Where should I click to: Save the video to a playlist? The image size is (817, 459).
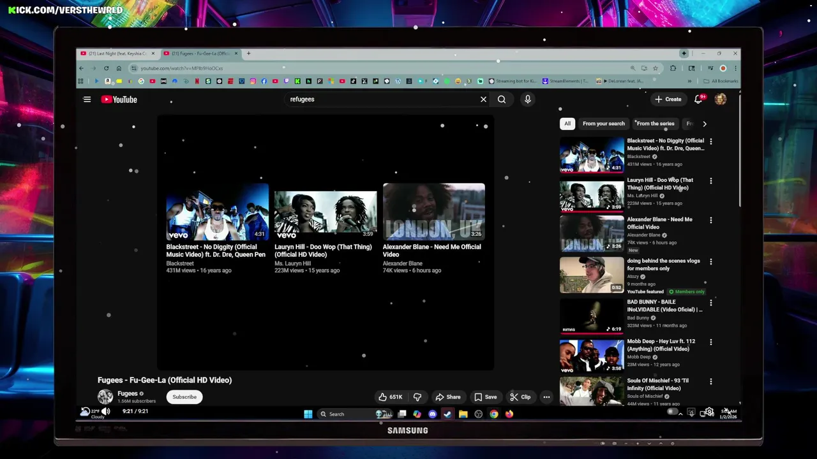485,397
